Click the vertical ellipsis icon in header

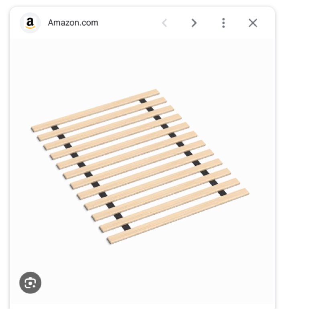point(223,23)
